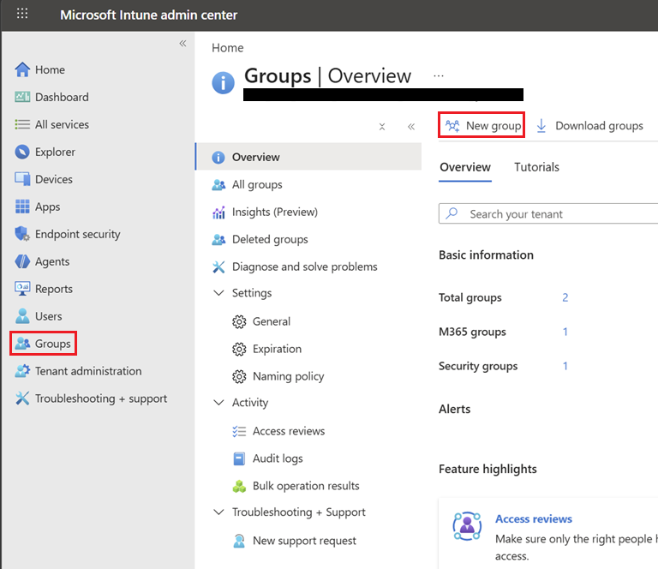Open the Agents icon in sidebar

coord(22,261)
